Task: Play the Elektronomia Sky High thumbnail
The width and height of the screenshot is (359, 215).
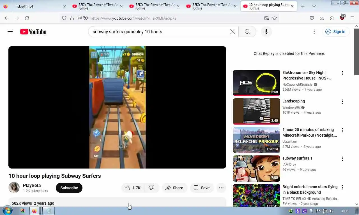Action: pos(256,83)
